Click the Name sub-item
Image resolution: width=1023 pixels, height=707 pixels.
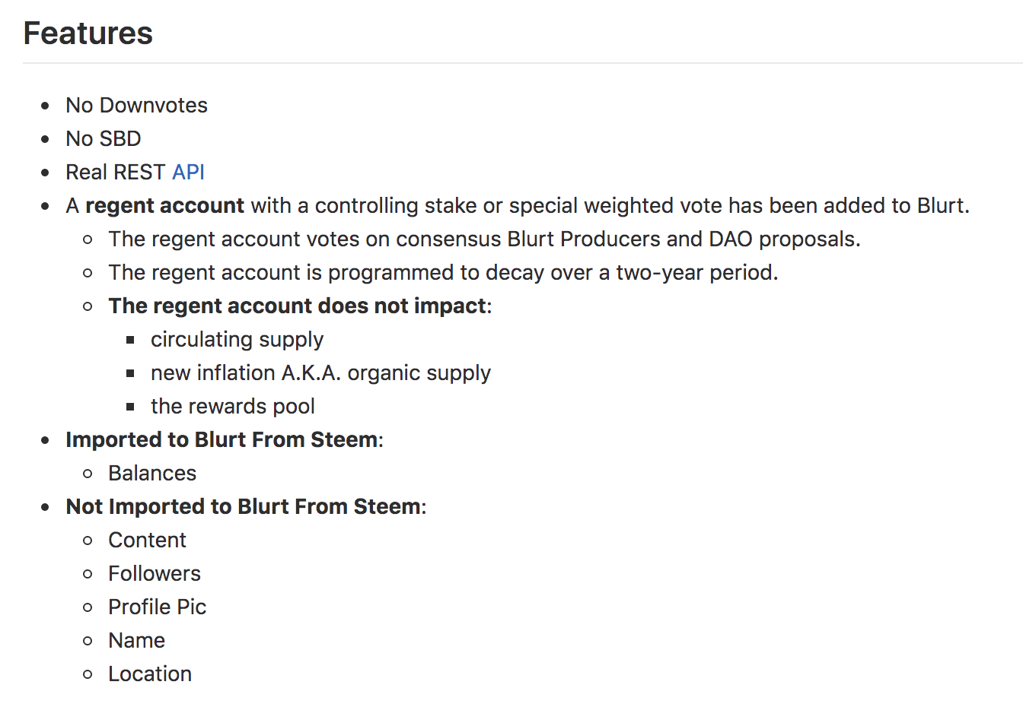click(137, 640)
